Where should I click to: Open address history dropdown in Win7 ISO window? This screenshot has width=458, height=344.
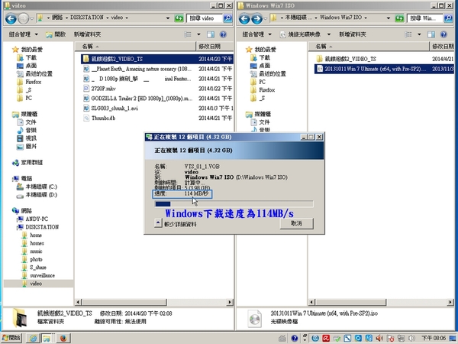(x=389, y=18)
